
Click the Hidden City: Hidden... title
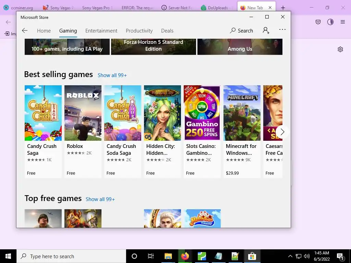tap(160, 150)
